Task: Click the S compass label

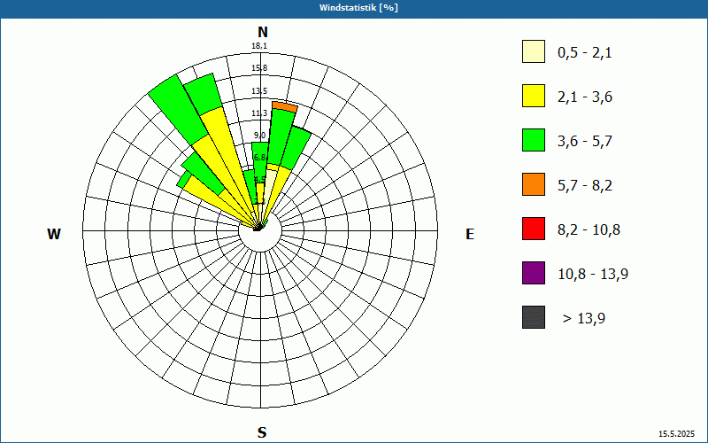Action: [x=262, y=432]
